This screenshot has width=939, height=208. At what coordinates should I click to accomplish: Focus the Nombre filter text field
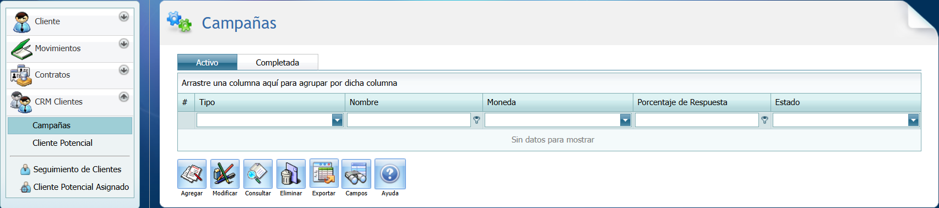(409, 120)
